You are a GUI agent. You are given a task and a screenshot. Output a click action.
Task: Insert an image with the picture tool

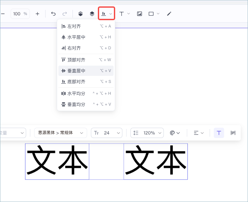point(139,14)
